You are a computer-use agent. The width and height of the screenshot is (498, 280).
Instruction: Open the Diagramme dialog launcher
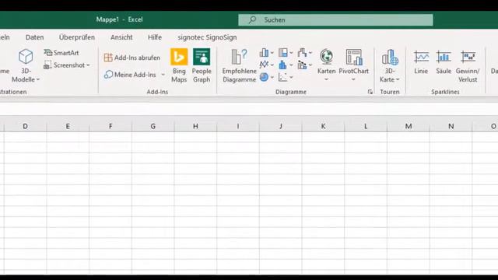click(370, 92)
